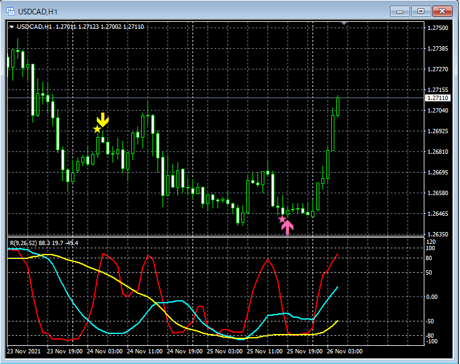This screenshot has width=460, height=364.
Task: Click the 24 Nov 11:00 time label
Action: (144, 351)
